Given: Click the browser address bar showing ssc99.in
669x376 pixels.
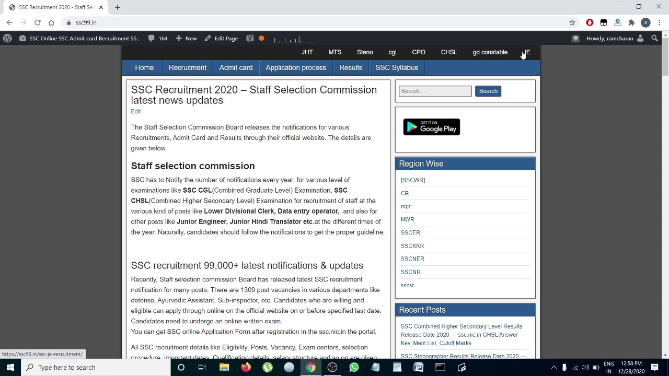Looking at the screenshot, I should [314, 22].
